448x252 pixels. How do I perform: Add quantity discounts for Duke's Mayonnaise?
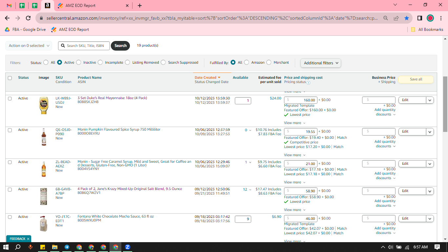pyautogui.click(x=385, y=112)
